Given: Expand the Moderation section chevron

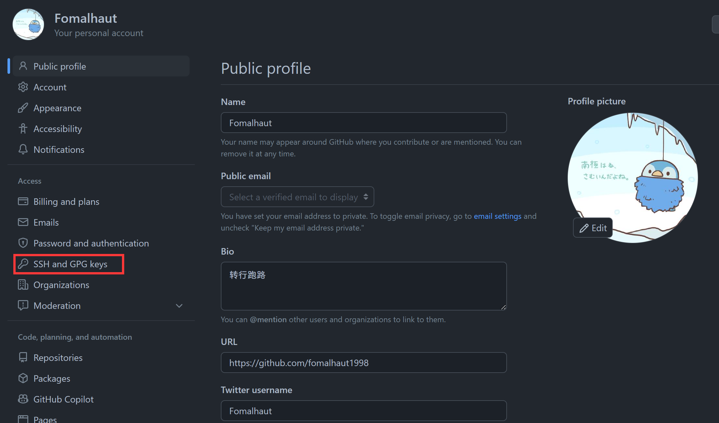Looking at the screenshot, I should (179, 306).
